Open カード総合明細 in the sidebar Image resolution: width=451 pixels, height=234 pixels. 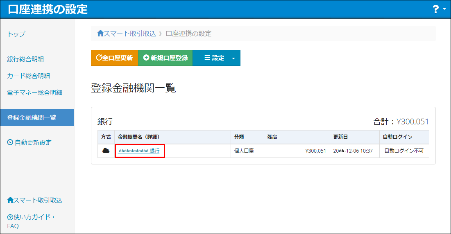[x=28, y=76]
